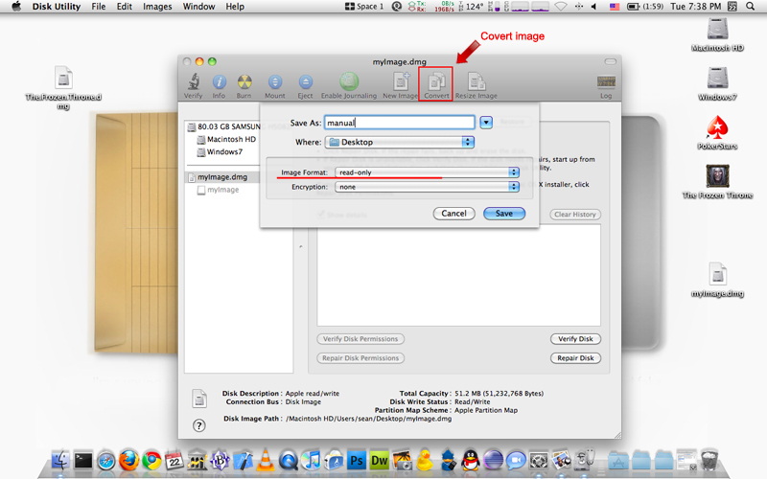Open Safari from the dock

[x=106, y=461]
